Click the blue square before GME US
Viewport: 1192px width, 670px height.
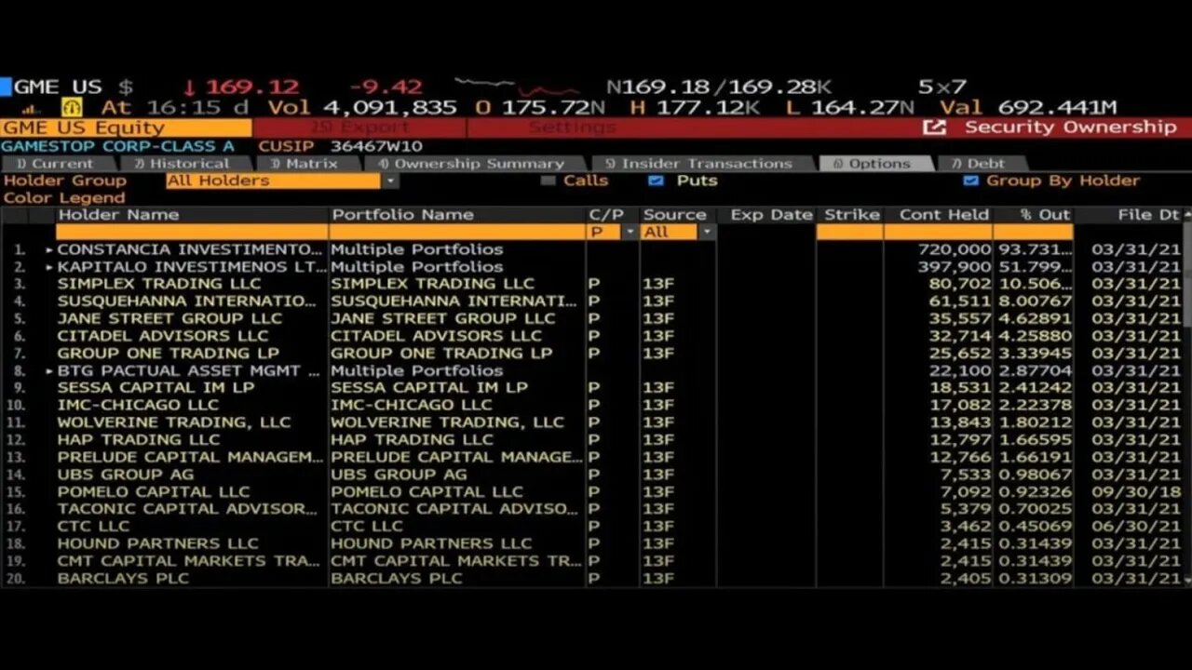point(6,87)
